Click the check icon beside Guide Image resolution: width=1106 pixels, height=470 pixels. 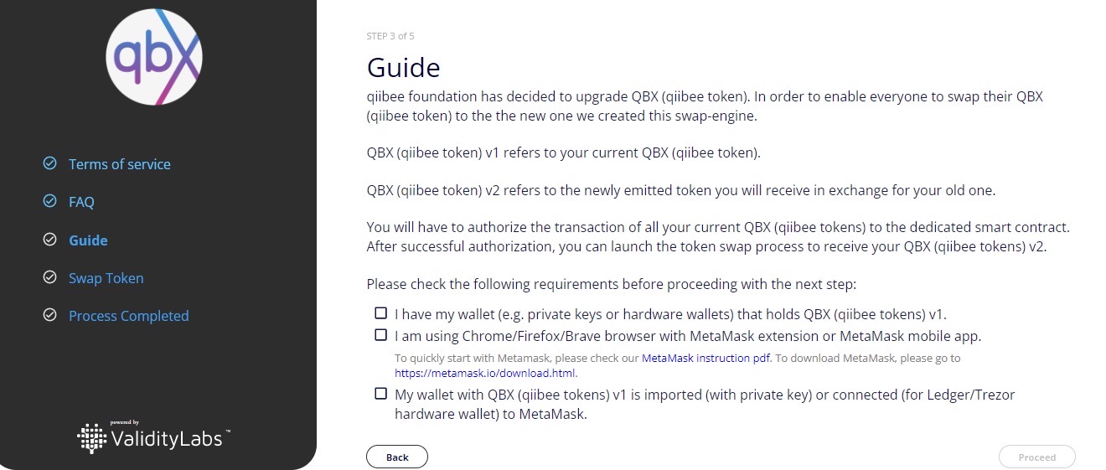tap(49, 240)
